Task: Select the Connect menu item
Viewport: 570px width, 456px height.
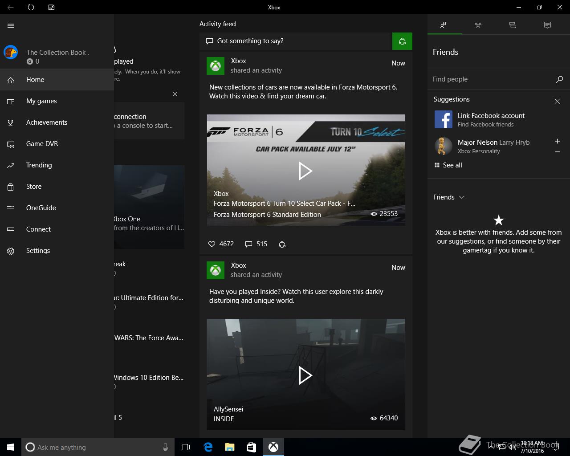Action: coord(57,229)
